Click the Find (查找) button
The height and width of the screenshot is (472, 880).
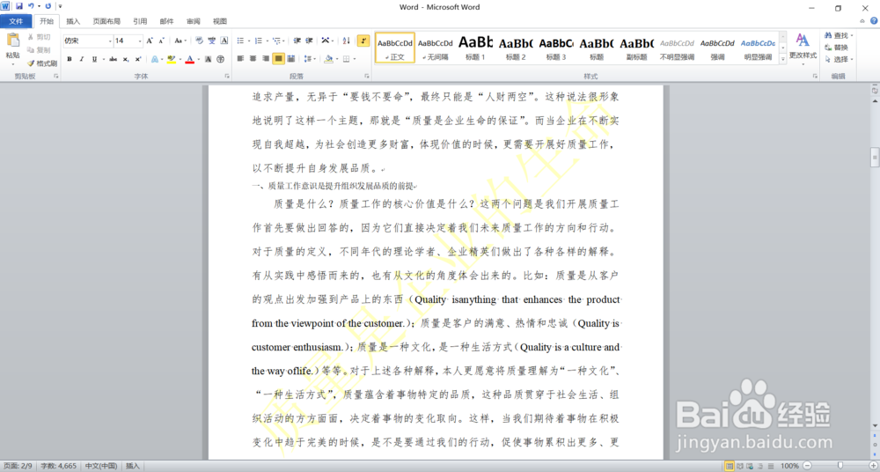839,35
